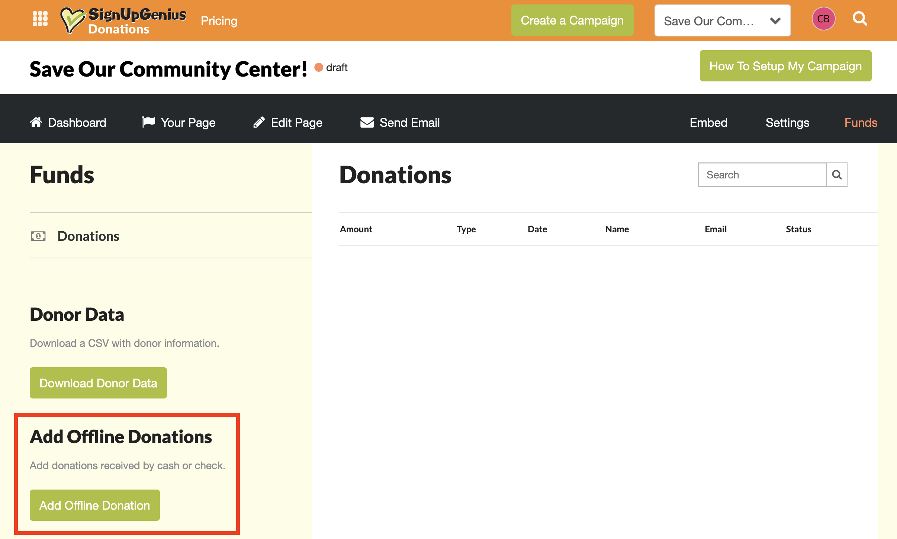This screenshot has height=539, width=897.
Task: Open the Settings tab
Action: point(787,123)
